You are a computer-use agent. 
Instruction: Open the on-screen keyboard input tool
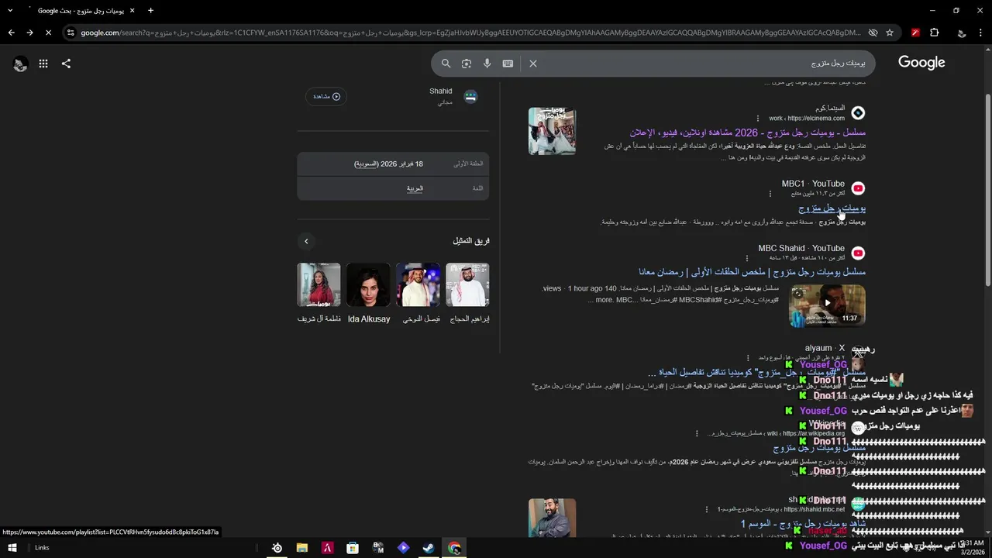508,64
